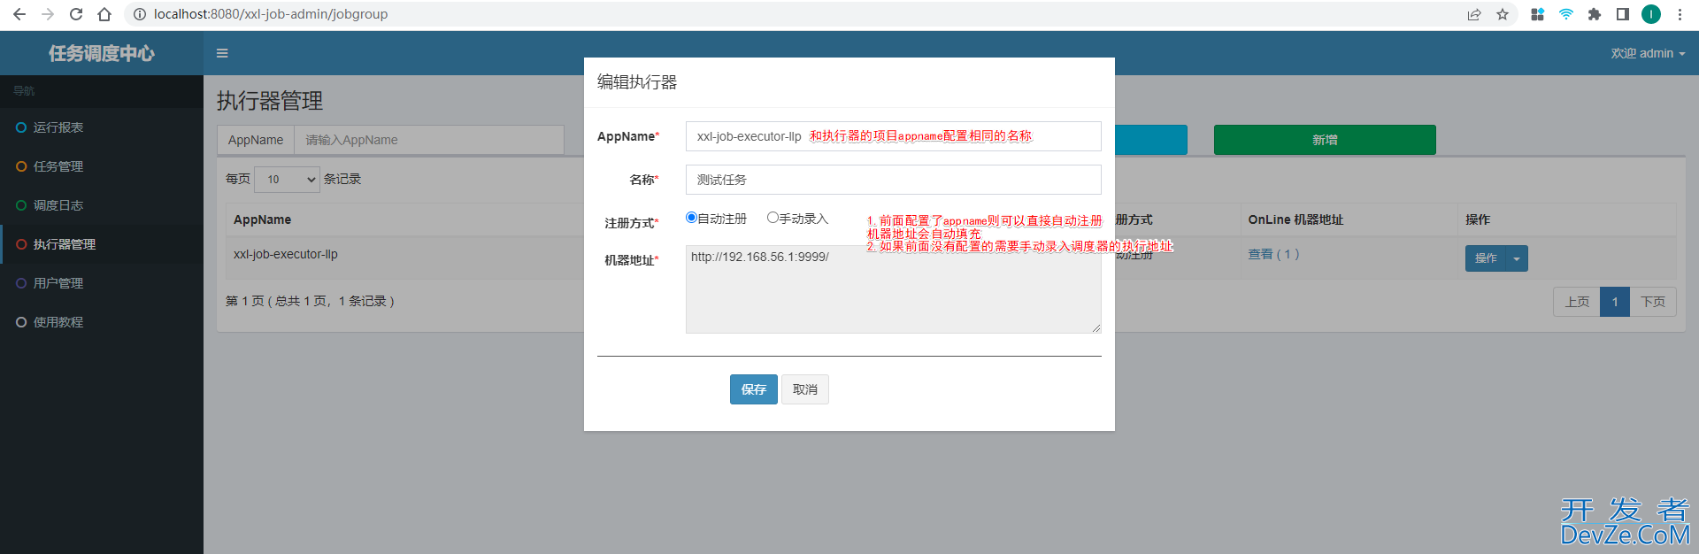Bookmark this page with the star icon
This screenshot has height=554, width=1699.
(x=1503, y=14)
